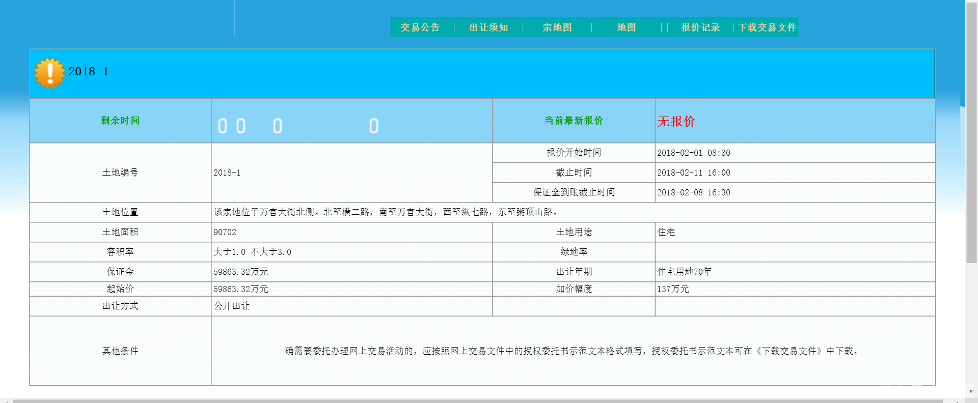Click the 加价幅度 label
This screenshot has height=403, width=978.
pos(574,289)
